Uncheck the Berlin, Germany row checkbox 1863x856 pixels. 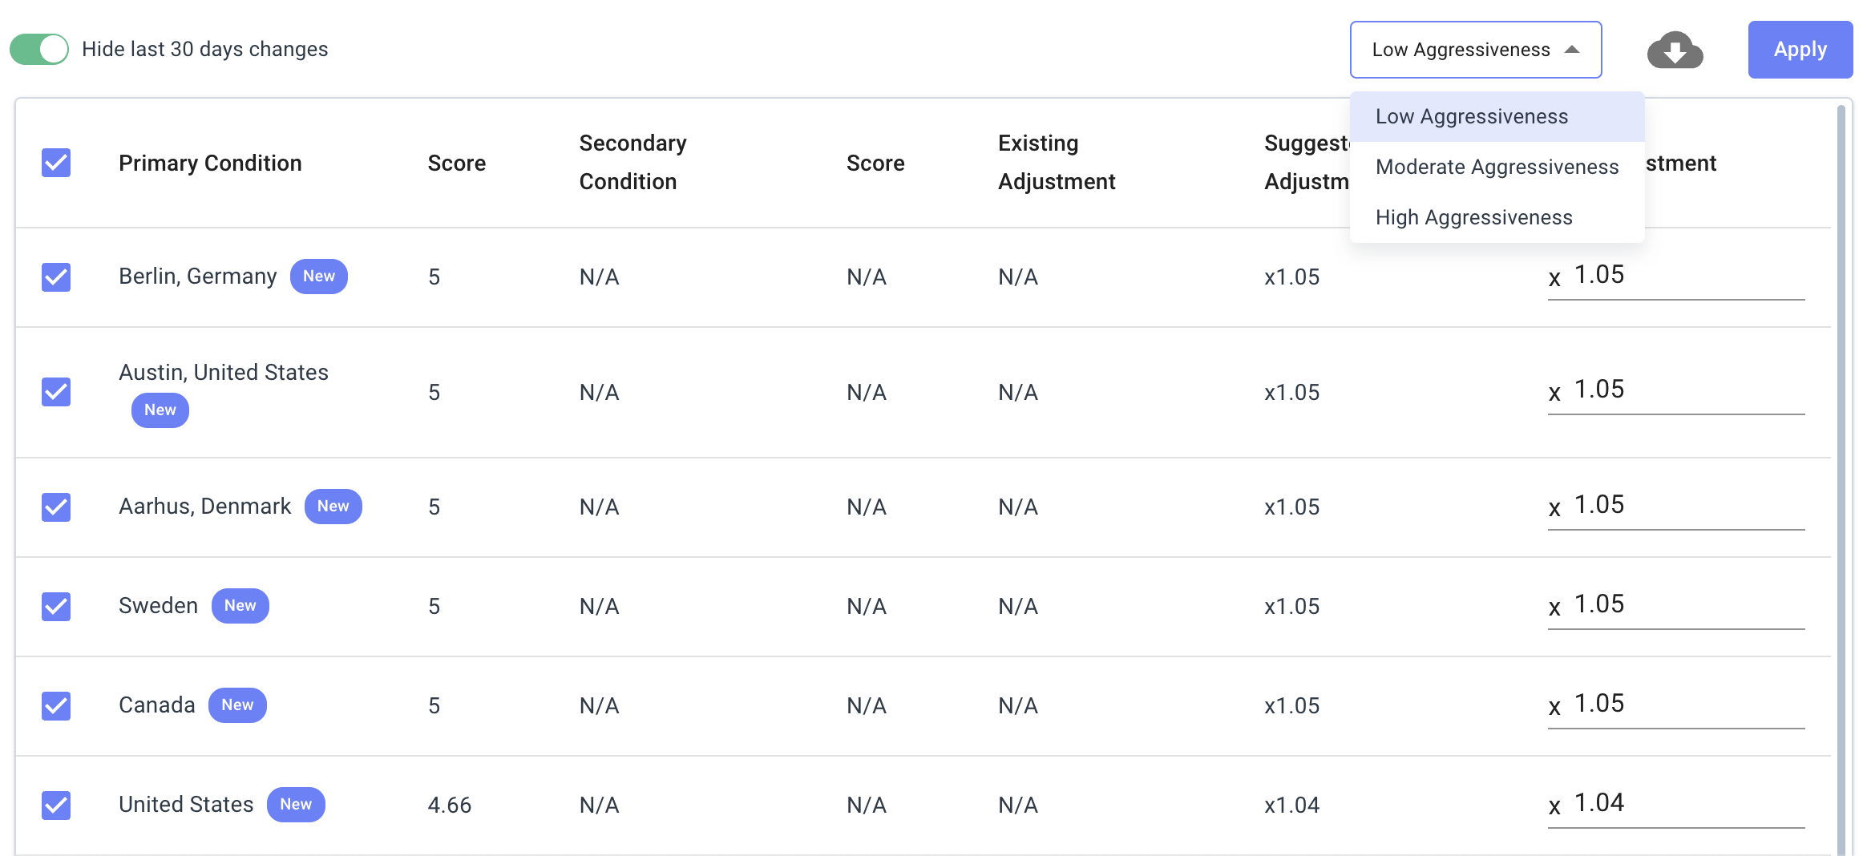(56, 277)
